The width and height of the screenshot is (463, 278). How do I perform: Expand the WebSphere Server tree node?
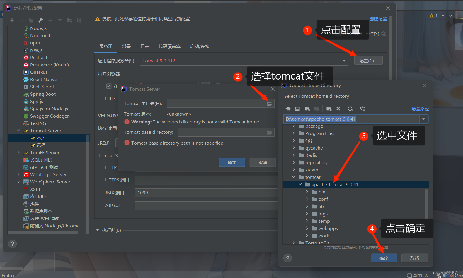[18, 182]
